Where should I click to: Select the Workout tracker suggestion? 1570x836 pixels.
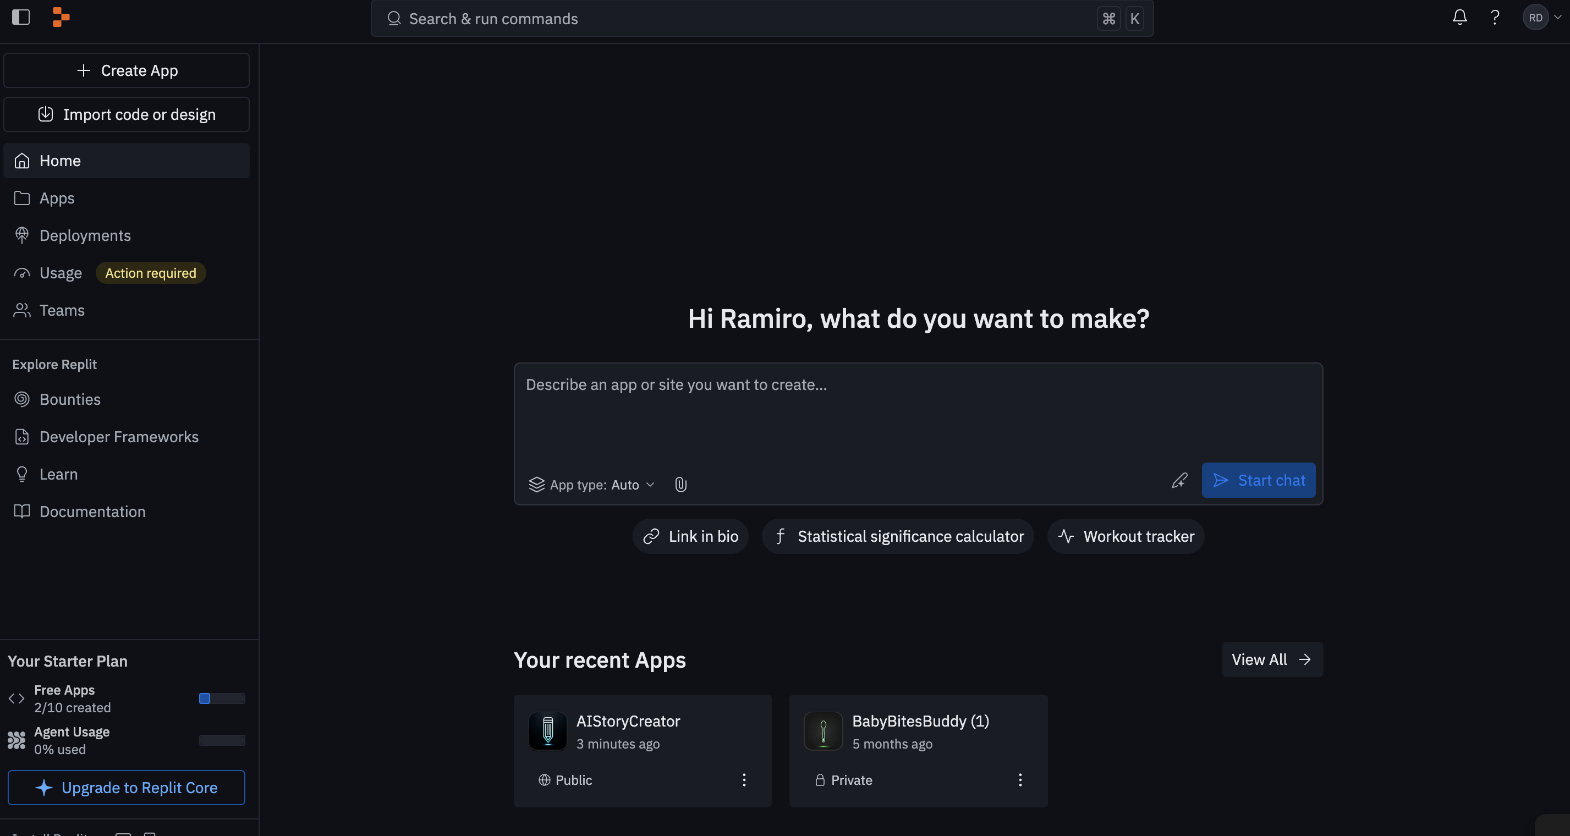click(x=1126, y=536)
